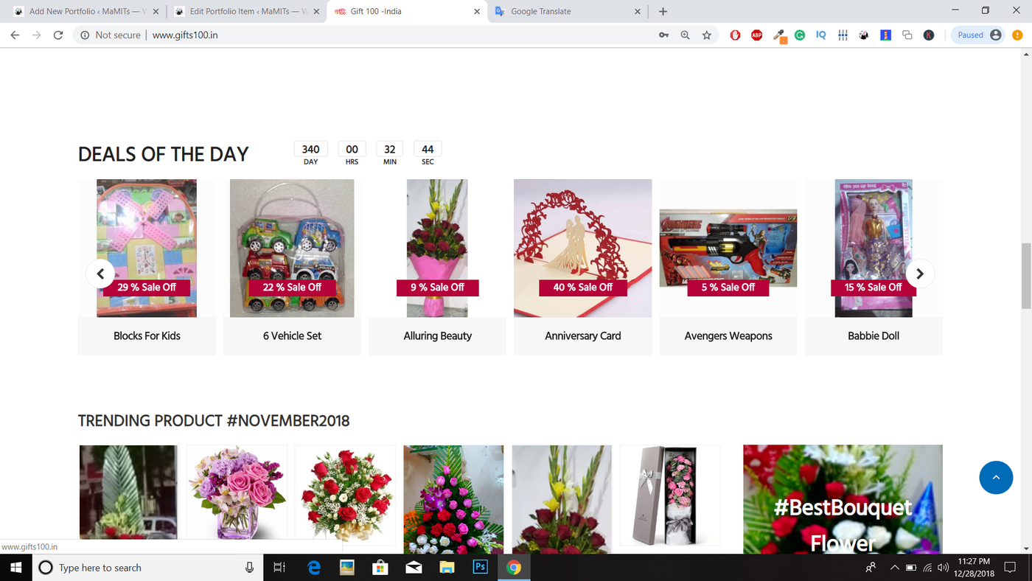Reload the gifts100.in page

coord(58,35)
